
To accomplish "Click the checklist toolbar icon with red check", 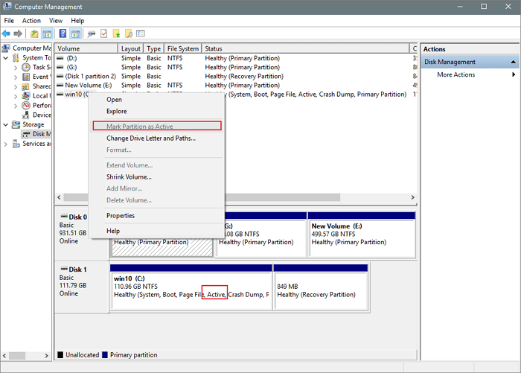I will (x=103, y=34).
